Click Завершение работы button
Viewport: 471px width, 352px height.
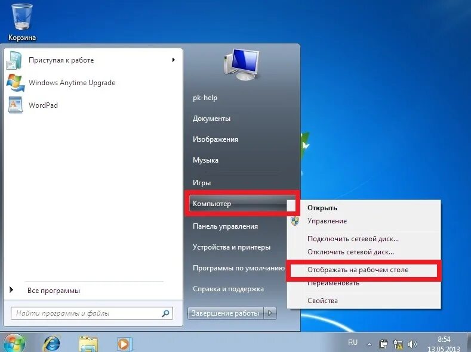tap(225, 313)
